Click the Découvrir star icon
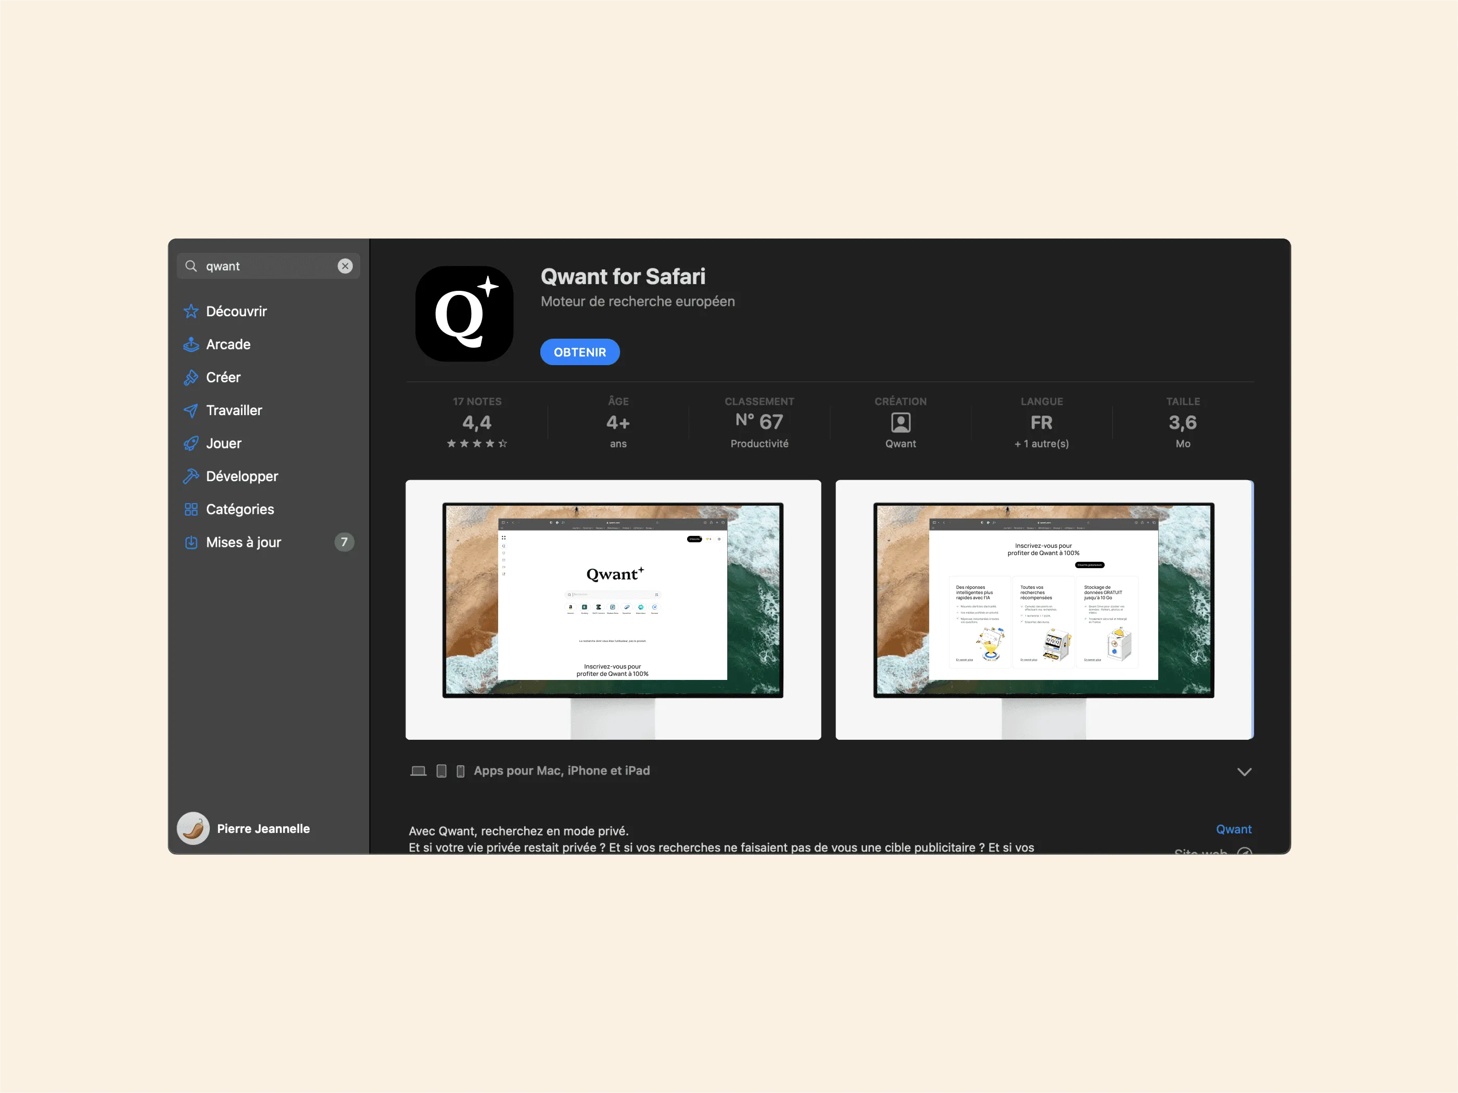This screenshot has width=1458, height=1093. [191, 311]
